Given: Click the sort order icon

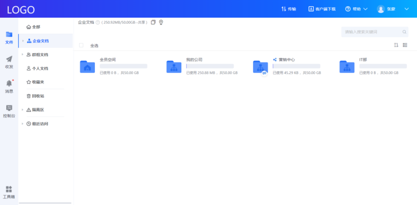Looking at the screenshot, I should [396, 45].
